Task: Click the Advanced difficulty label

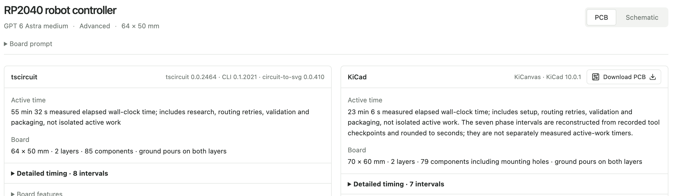Action: 95,26
